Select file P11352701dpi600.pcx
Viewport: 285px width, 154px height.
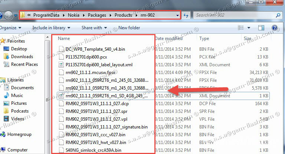point(86,57)
